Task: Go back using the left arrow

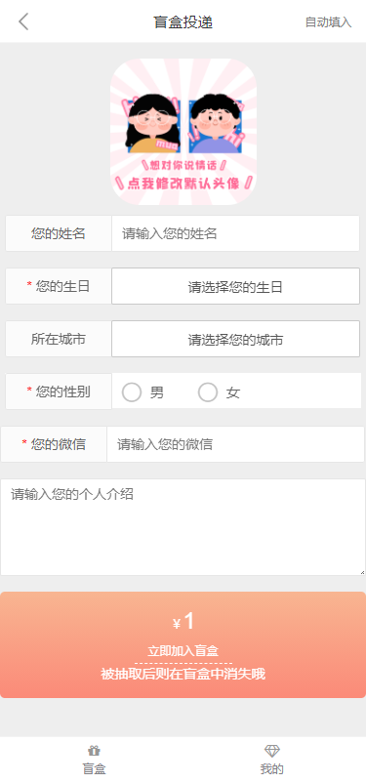Action: (x=23, y=21)
